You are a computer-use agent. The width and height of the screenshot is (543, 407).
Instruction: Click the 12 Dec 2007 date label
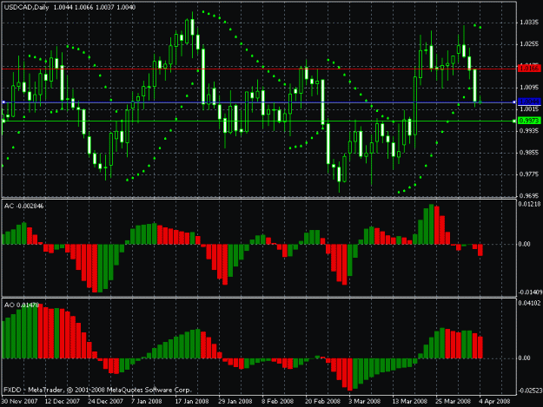63,402
